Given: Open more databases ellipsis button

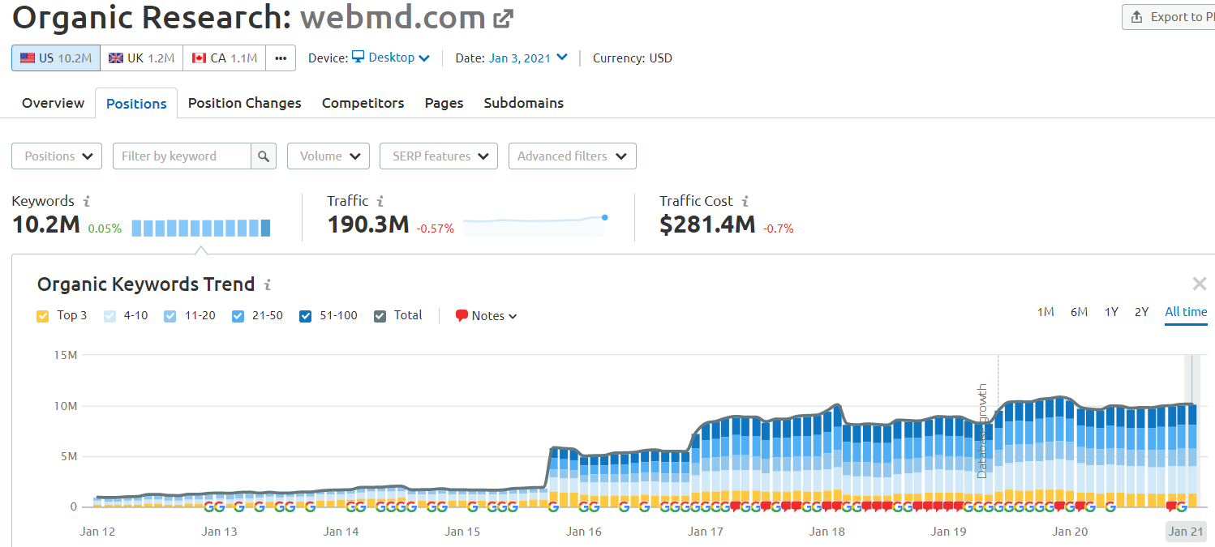Looking at the screenshot, I should tap(281, 58).
